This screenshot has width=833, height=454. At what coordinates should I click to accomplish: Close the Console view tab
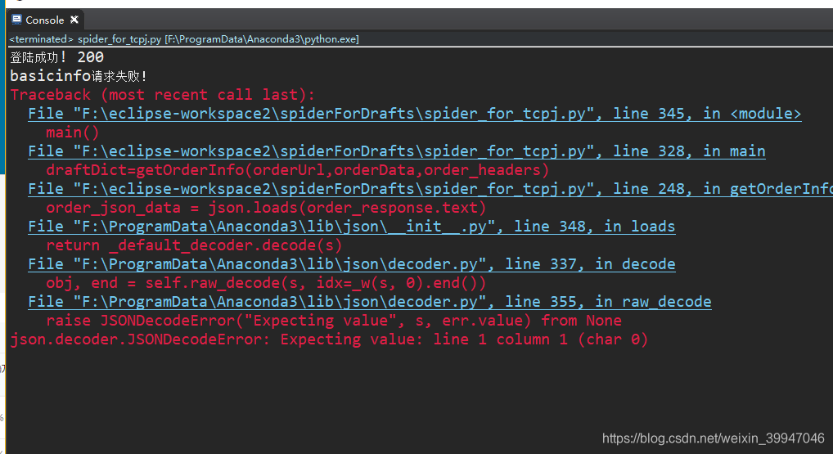pos(74,20)
